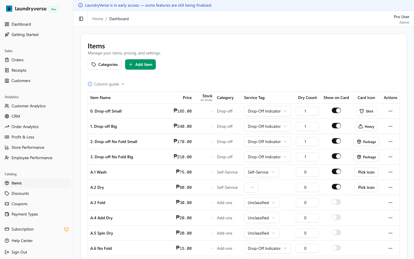This screenshot has height=259, width=414.
Task: Open Service Tag dropdown for A.4 Add Dry
Action: click(261, 218)
